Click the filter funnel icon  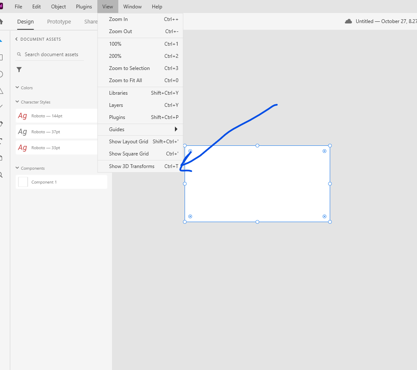pos(19,70)
